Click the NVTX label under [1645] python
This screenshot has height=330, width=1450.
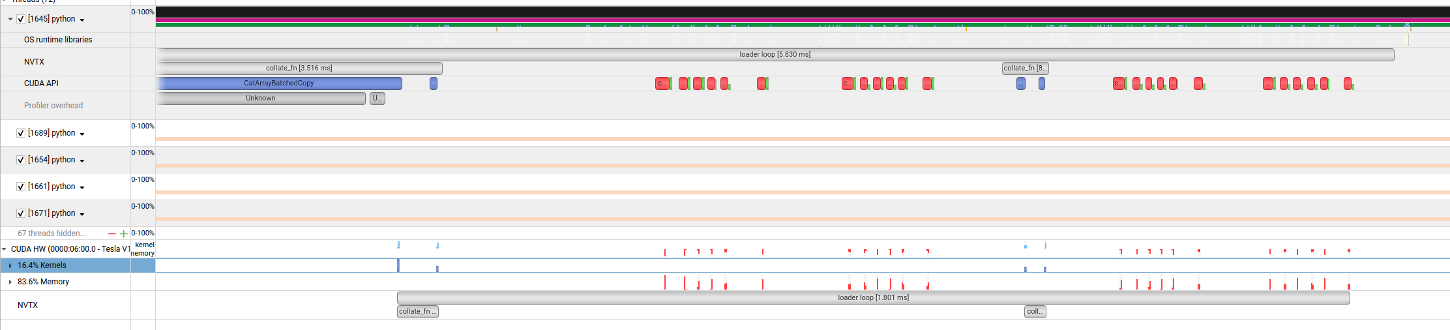34,62
